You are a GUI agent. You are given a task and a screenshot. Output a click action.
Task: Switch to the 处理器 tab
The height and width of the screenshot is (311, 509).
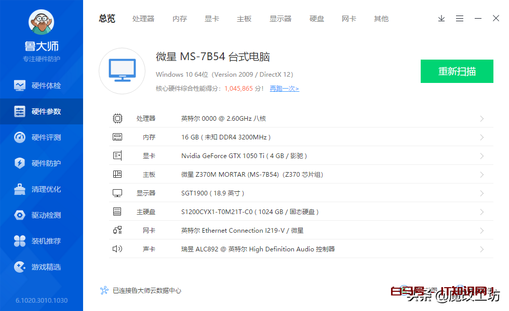coord(143,19)
